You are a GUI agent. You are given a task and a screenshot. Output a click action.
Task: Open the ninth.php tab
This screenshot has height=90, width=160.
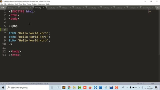click(x=119, y=8)
